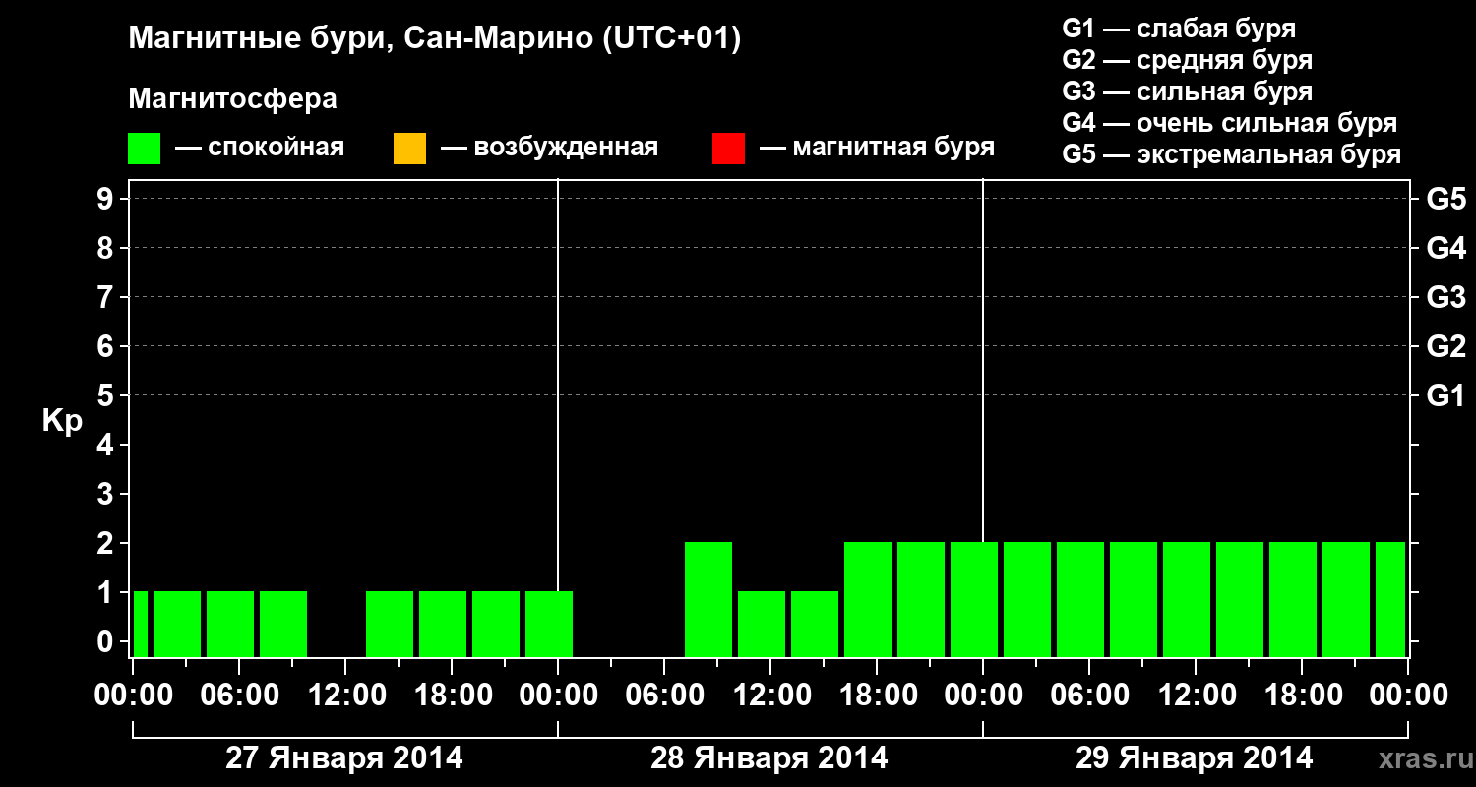Click the date label '28 Января 2014'
Image resolution: width=1476 pixels, height=787 pixels.
click(x=769, y=758)
